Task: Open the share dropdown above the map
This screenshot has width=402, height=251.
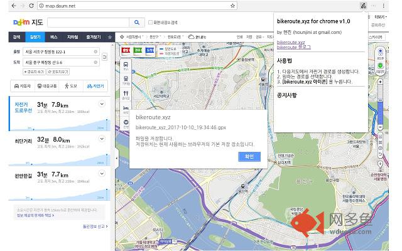Action: click(x=259, y=37)
